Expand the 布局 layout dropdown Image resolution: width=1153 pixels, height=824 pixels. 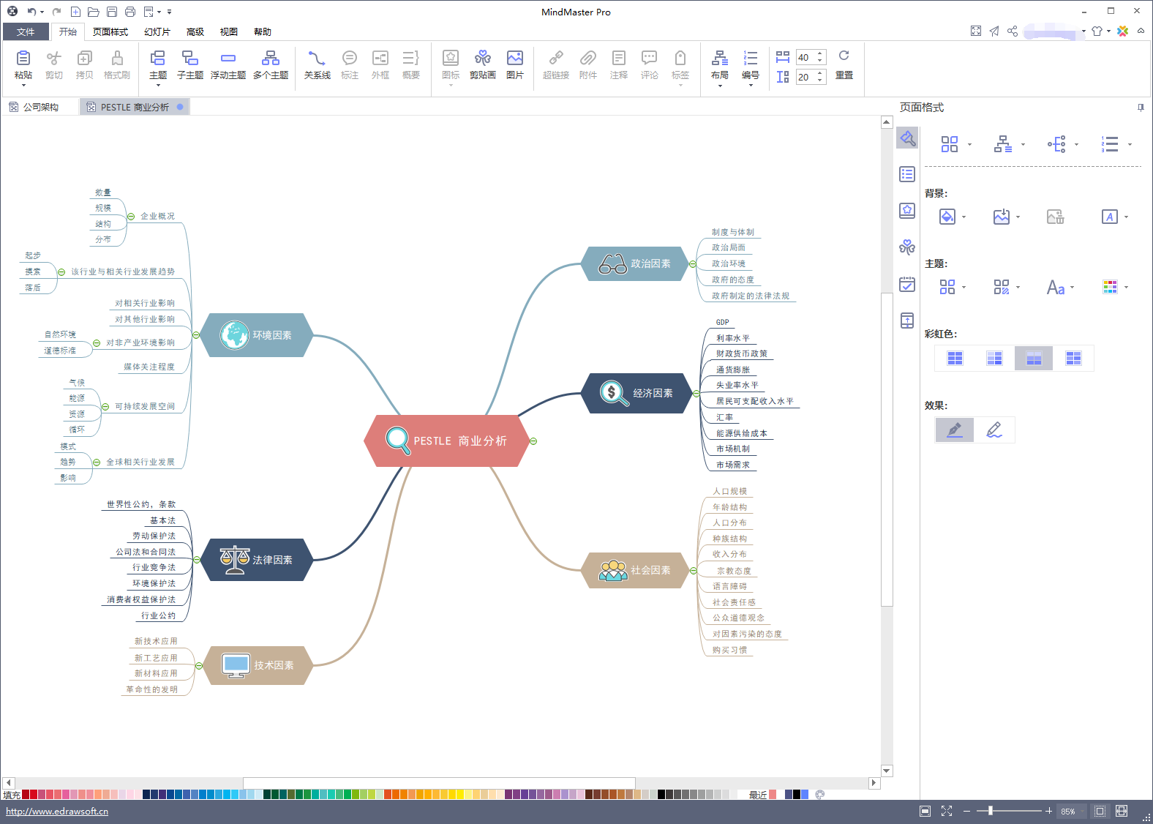(720, 69)
